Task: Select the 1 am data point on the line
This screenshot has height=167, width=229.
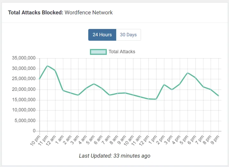Action: coord(63,90)
